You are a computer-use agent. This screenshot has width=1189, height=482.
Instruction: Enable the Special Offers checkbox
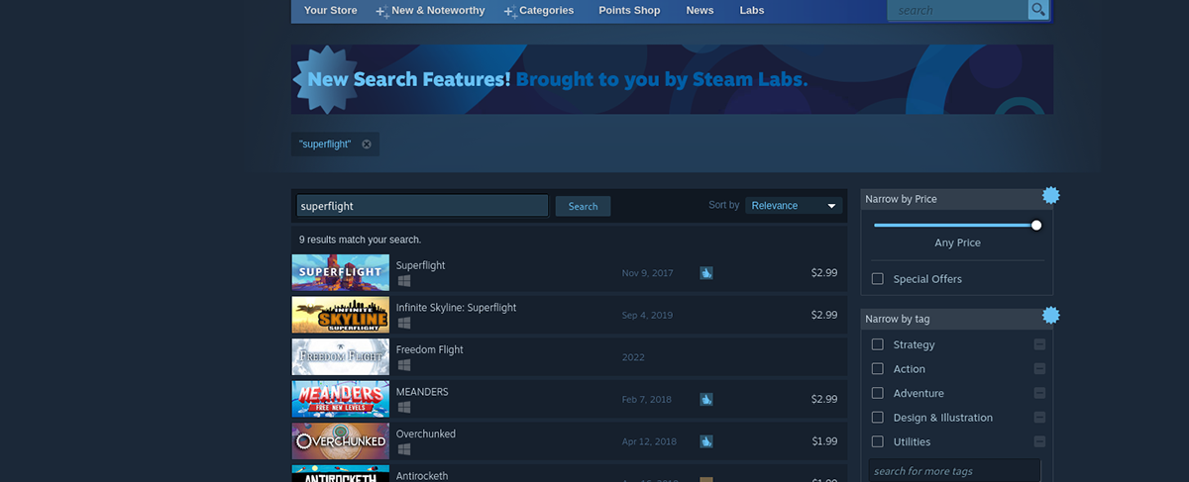[x=877, y=279]
